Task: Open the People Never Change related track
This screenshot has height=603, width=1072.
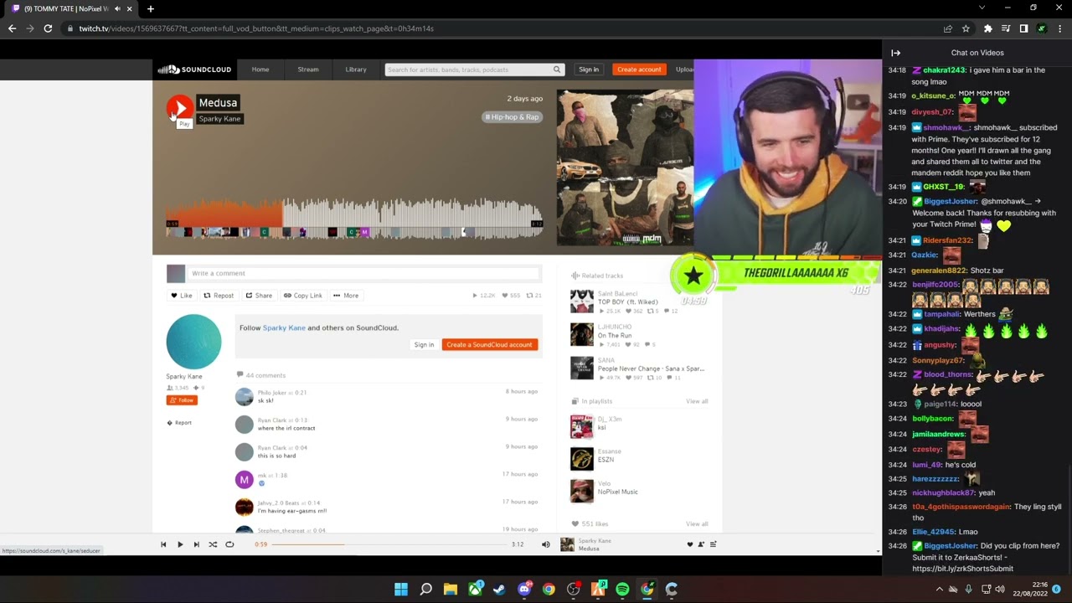Action: (651, 368)
